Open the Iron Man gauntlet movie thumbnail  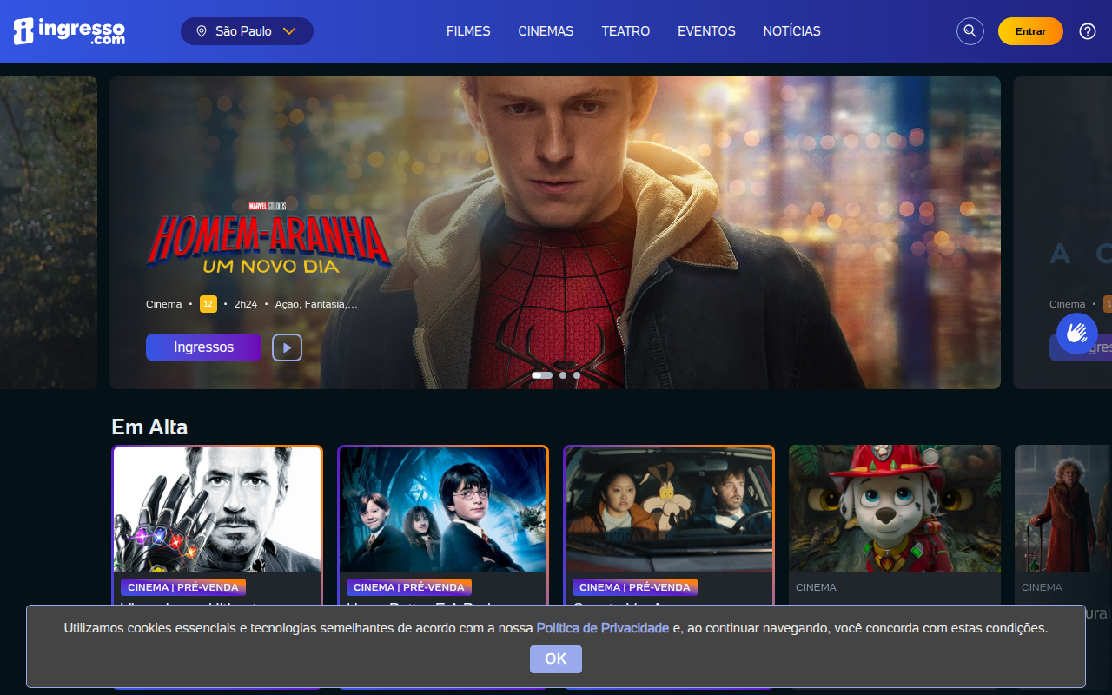pos(217,509)
